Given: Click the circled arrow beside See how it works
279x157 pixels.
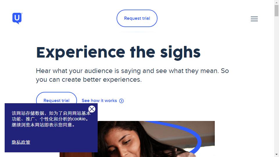Looking at the screenshot, I should (x=121, y=101).
